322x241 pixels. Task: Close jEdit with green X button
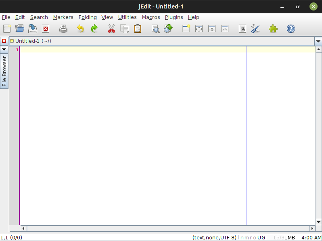coord(314,6)
